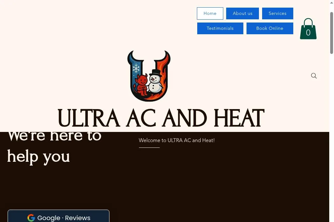Click the 'help you' heading text

pyautogui.click(x=38, y=157)
